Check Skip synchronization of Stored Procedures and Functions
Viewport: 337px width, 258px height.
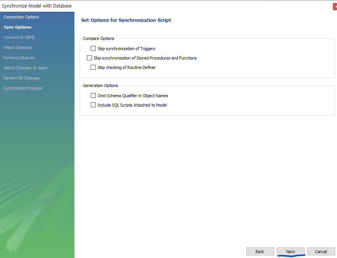pos(89,58)
